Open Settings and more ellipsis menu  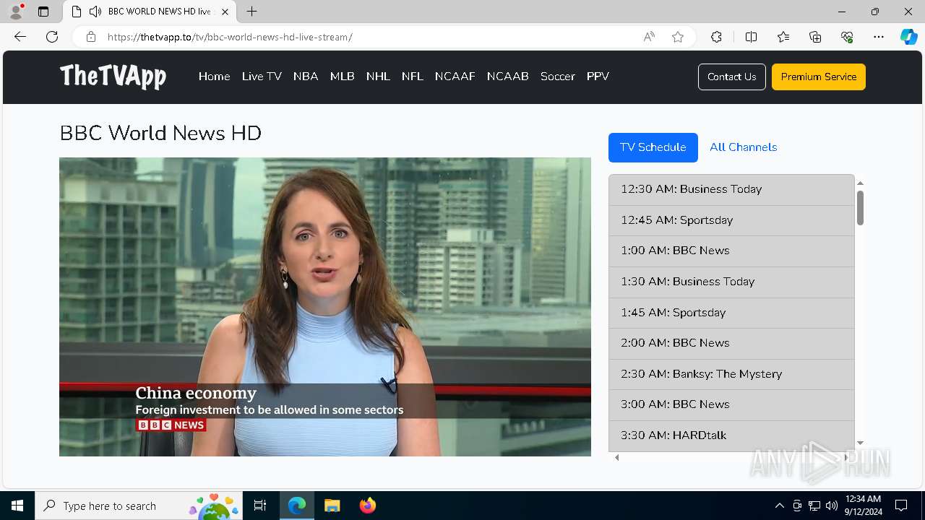tap(879, 37)
